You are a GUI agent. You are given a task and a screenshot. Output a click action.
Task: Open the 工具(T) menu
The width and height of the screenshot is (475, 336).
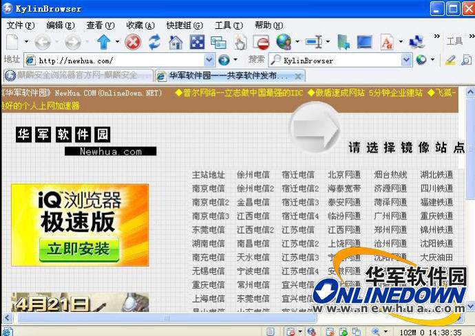229,25
